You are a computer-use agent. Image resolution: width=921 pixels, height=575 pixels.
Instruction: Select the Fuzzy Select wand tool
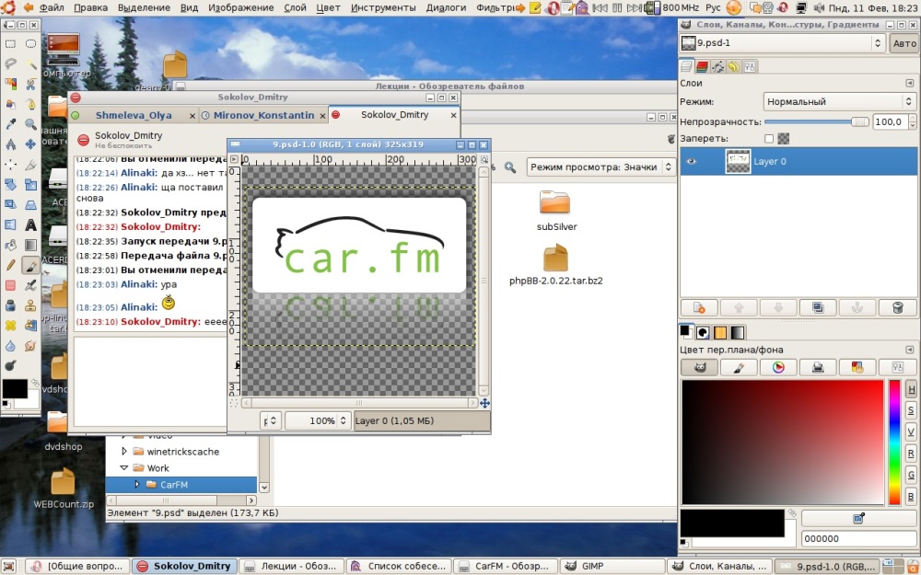pyautogui.click(x=30, y=63)
